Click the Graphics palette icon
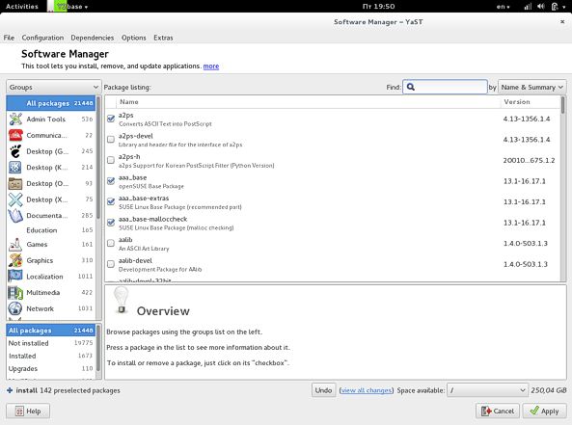 (15, 260)
